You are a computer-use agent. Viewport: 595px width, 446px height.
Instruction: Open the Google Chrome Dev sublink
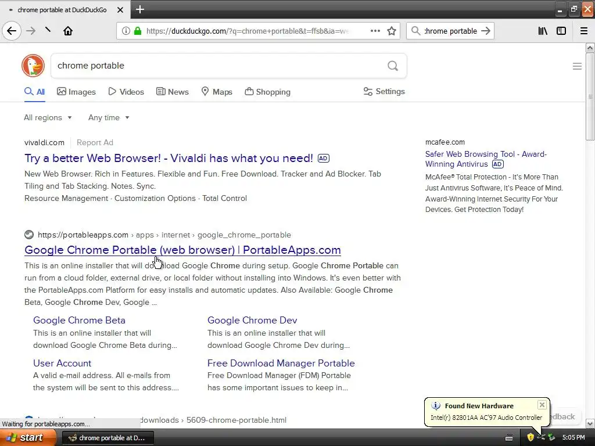pos(252,320)
